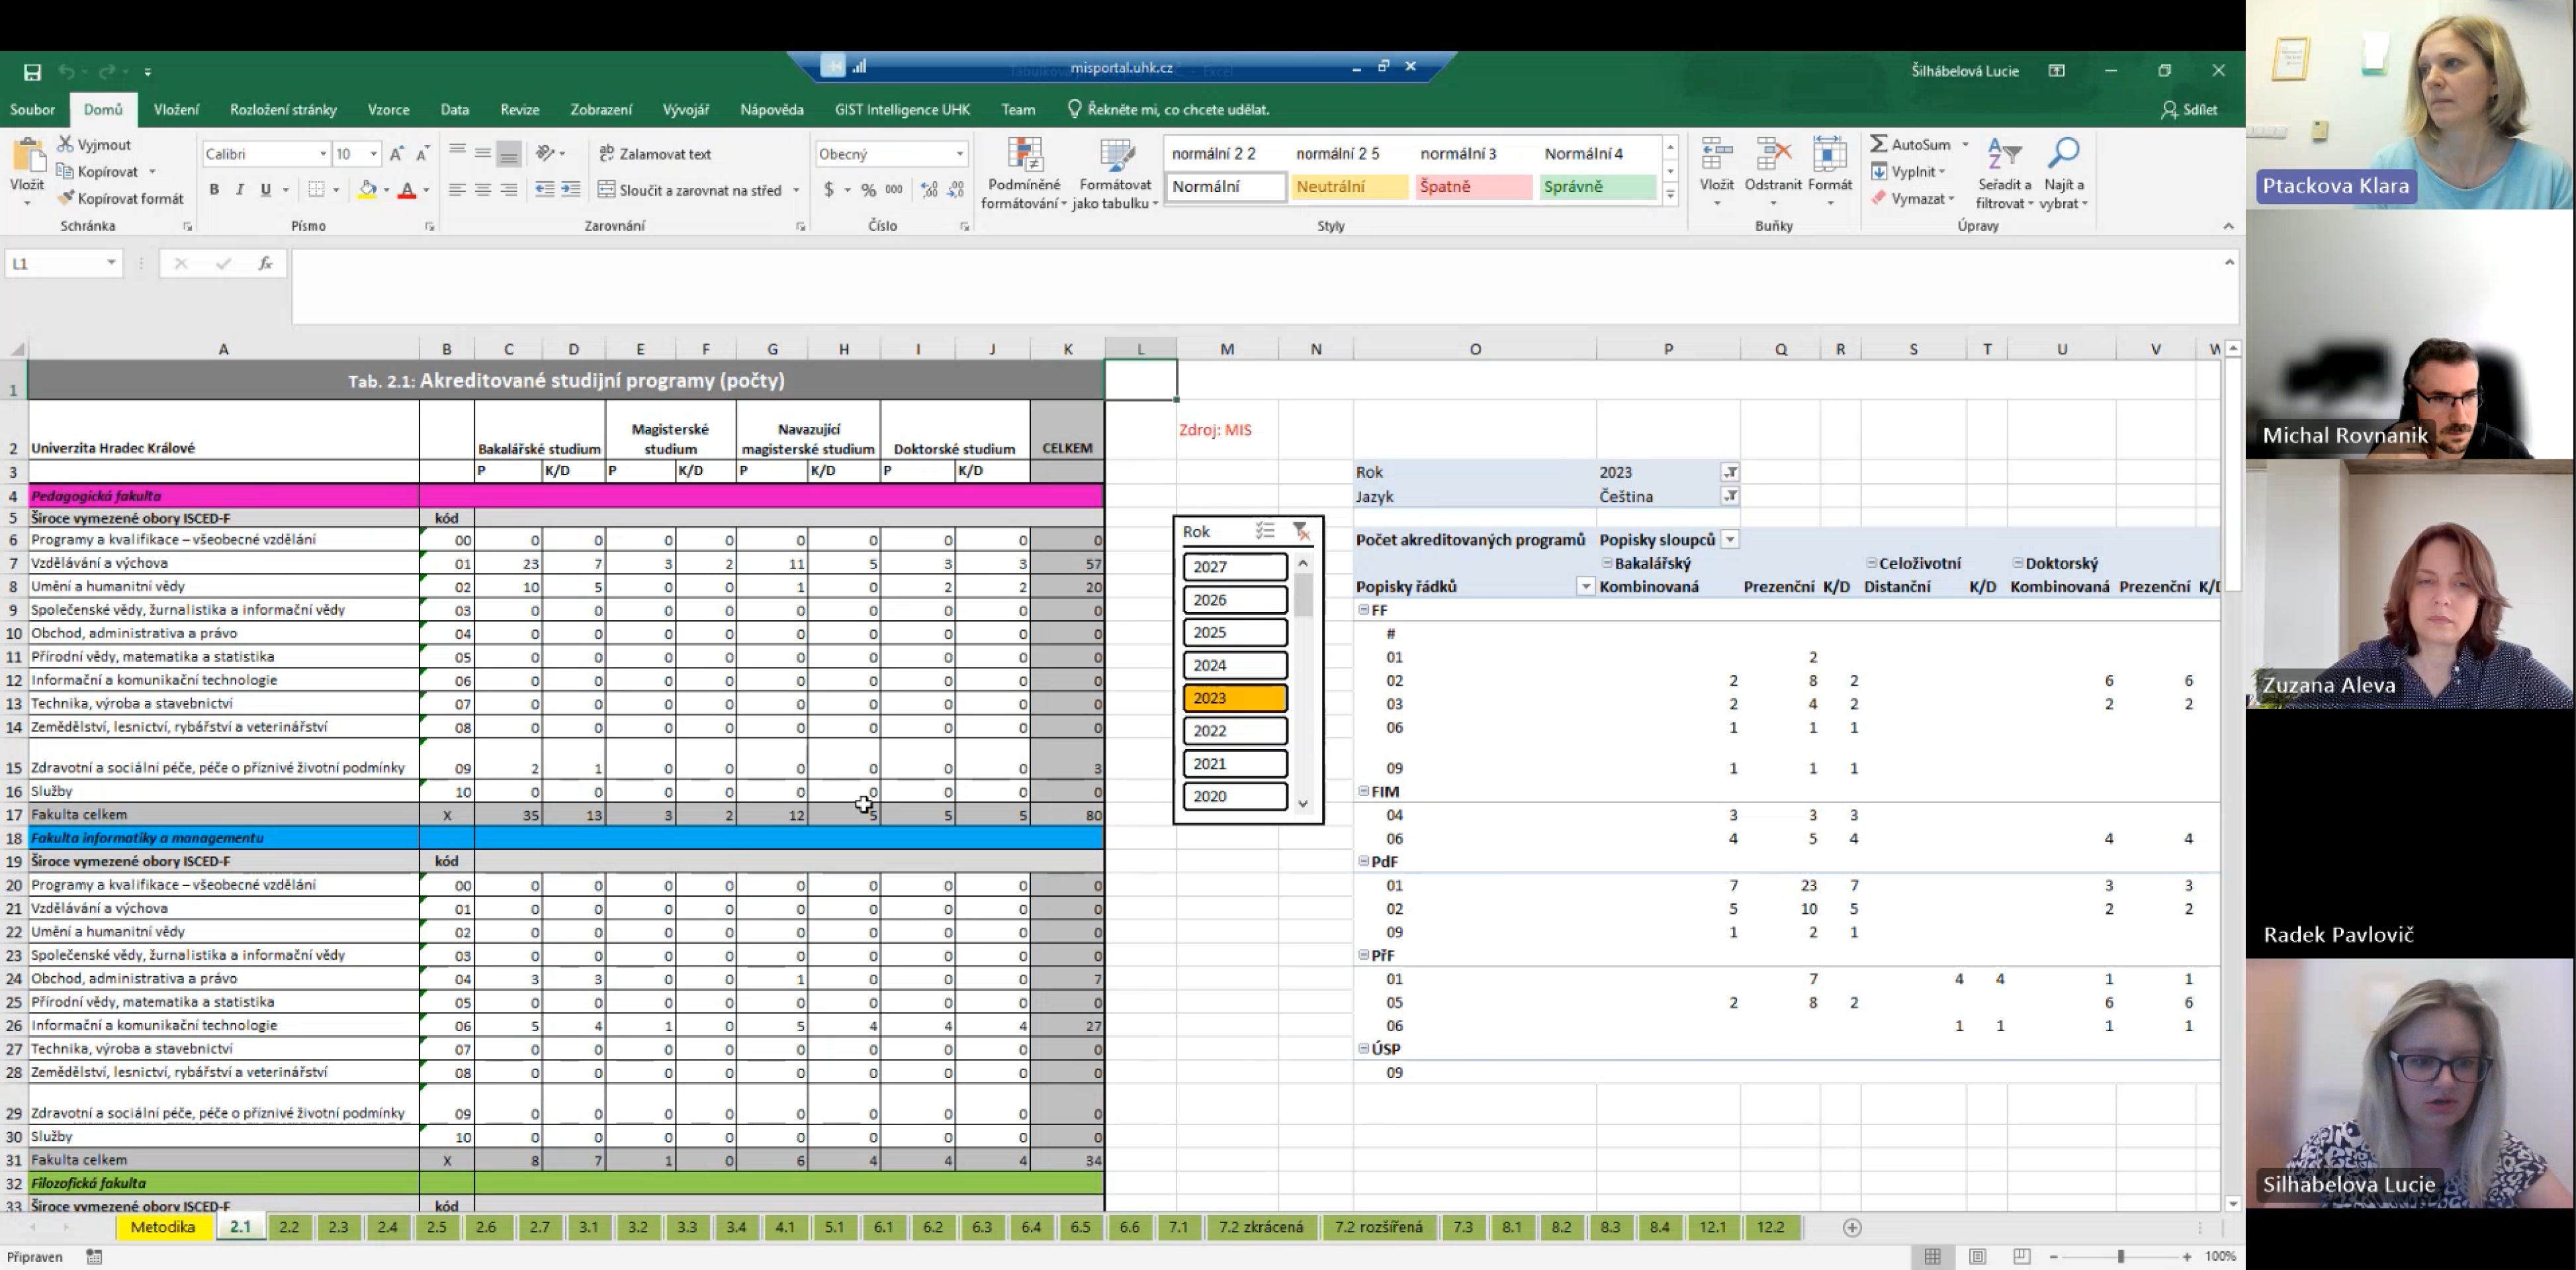Viewport: 2576px width, 1270px height.
Task: Click the center text alignment icon
Action: 483,189
